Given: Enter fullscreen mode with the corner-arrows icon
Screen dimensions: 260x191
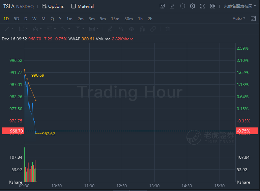Looking at the screenshot, I should (x=203, y=6).
